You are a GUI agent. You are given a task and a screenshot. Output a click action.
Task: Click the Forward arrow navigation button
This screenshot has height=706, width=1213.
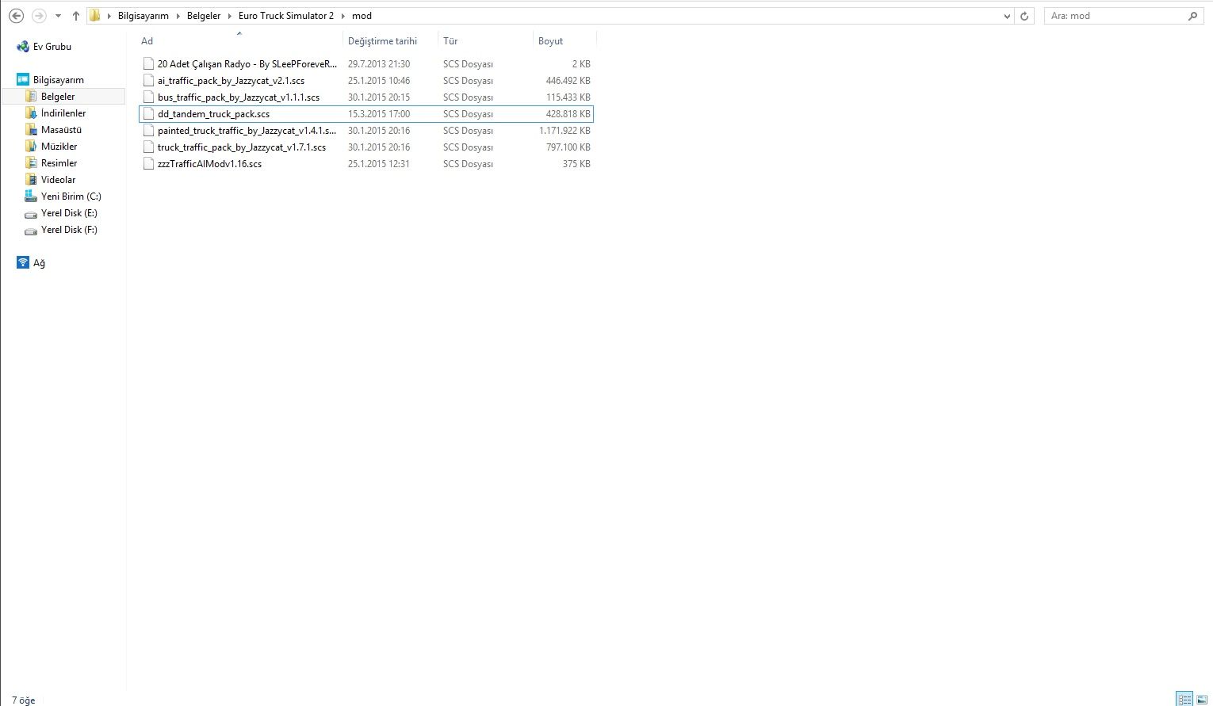click(38, 16)
